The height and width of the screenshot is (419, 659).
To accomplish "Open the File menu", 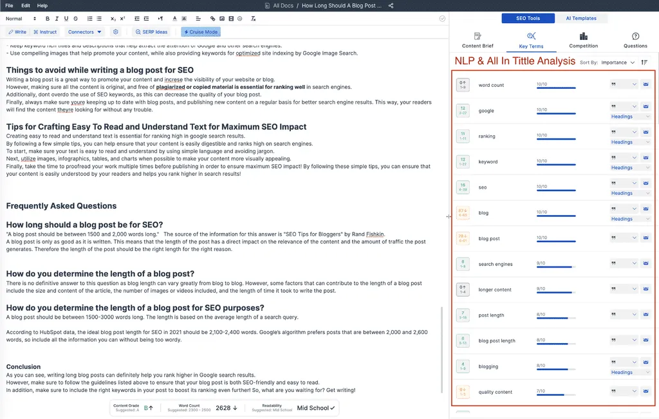I will tap(9, 6).
